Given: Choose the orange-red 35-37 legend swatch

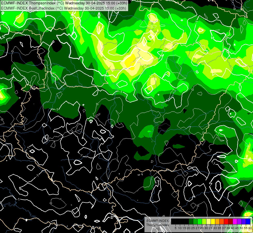Looking at the screenshot, I should click(222, 221).
